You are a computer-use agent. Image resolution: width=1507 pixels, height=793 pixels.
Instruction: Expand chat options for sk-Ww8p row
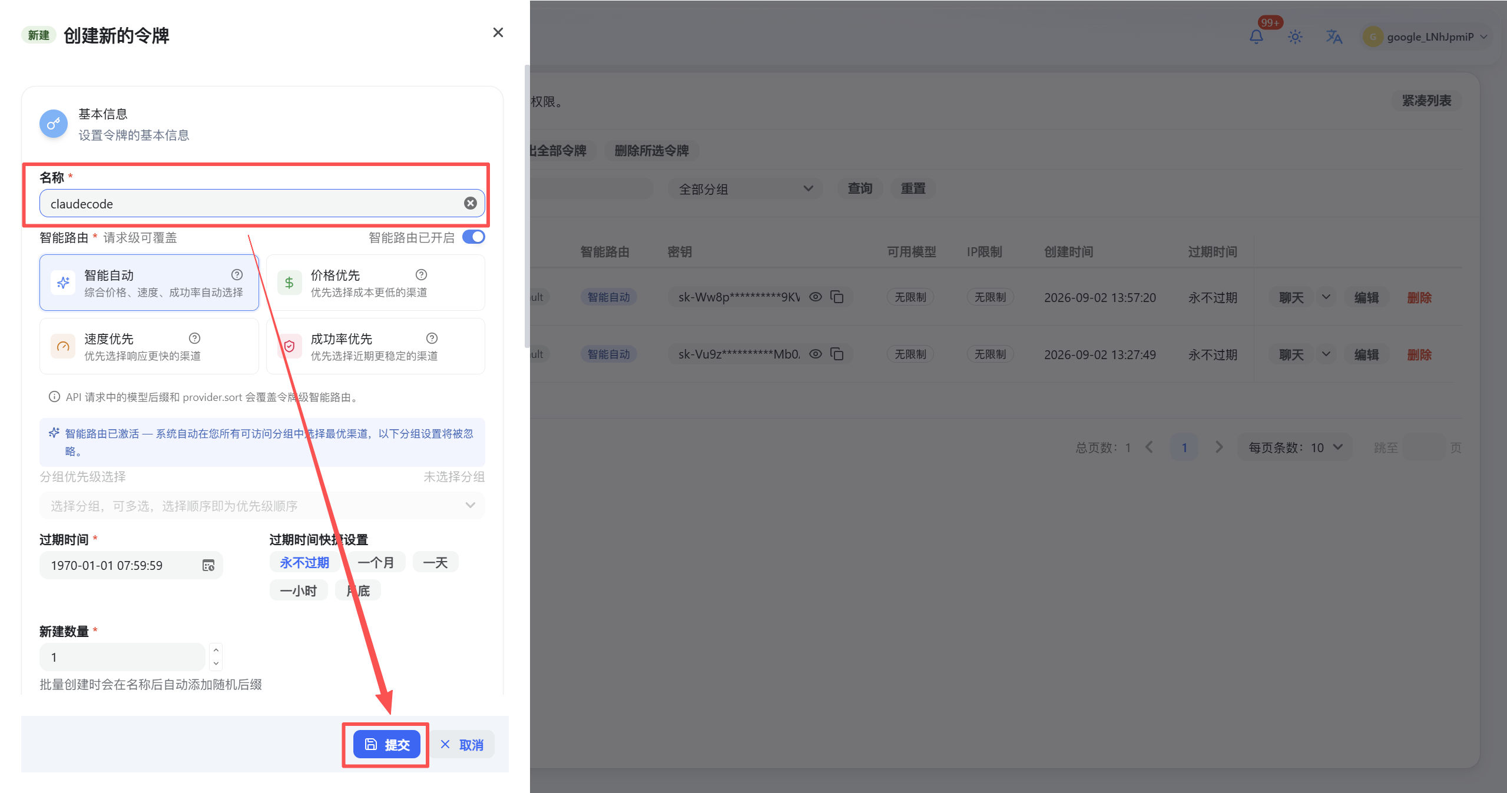(x=1326, y=297)
